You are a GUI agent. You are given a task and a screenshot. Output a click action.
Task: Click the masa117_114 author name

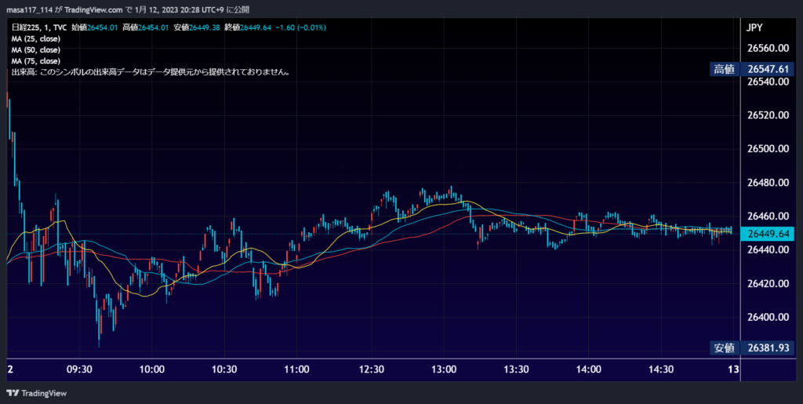[x=29, y=10]
